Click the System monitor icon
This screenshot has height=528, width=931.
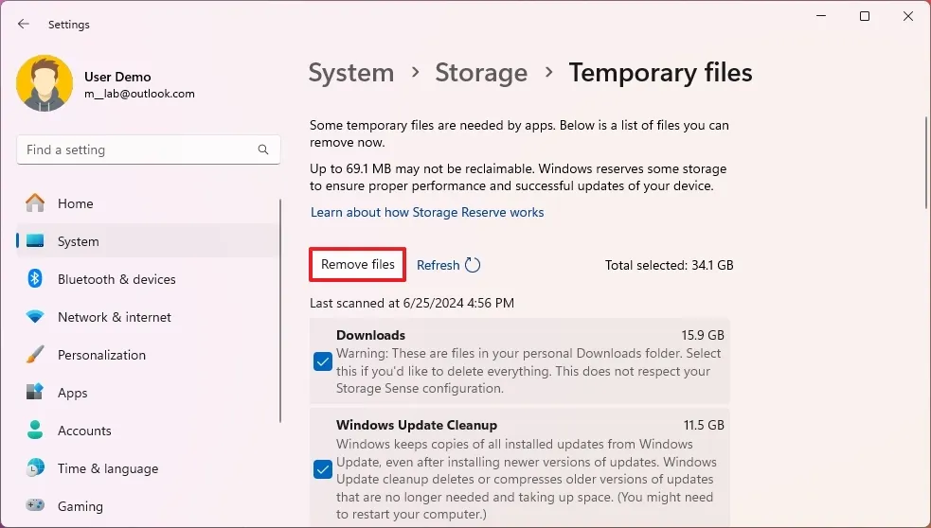[35, 241]
